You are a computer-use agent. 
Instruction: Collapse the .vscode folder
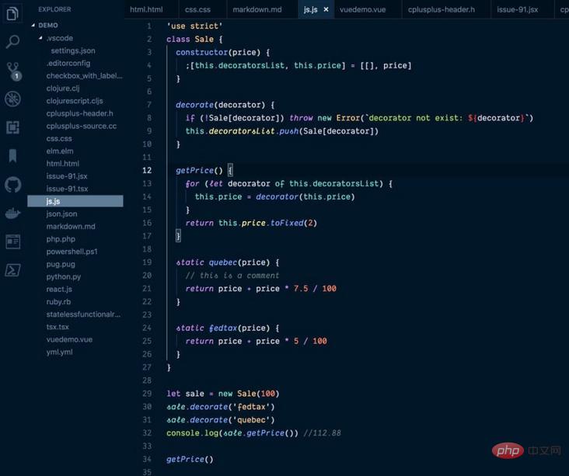pos(59,38)
